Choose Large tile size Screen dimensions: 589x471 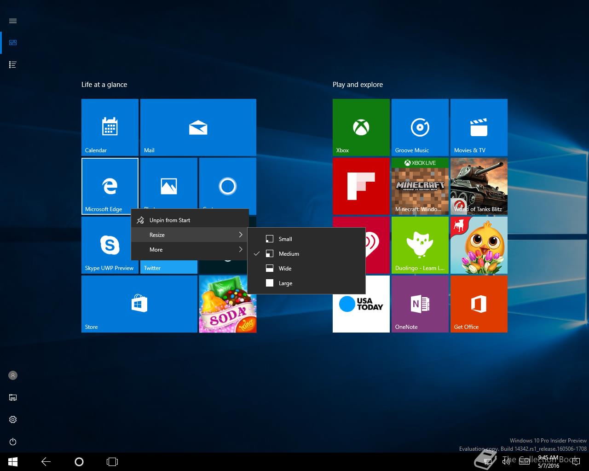[x=306, y=283]
